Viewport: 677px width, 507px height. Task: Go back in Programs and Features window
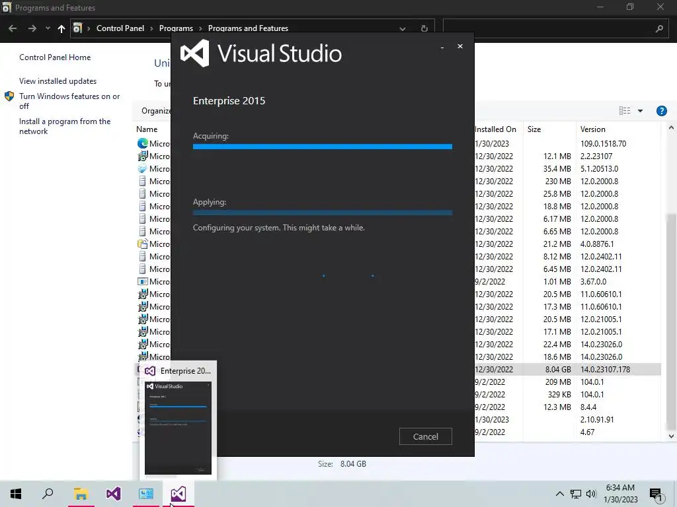(x=13, y=28)
